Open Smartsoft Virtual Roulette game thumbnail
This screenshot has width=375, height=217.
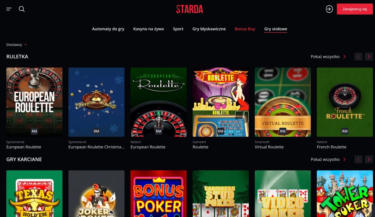tap(283, 102)
